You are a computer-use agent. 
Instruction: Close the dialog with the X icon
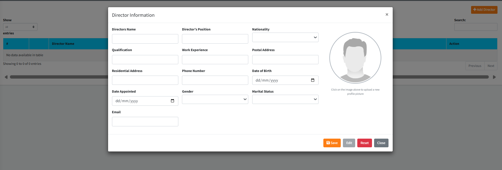pyautogui.click(x=387, y=14)
